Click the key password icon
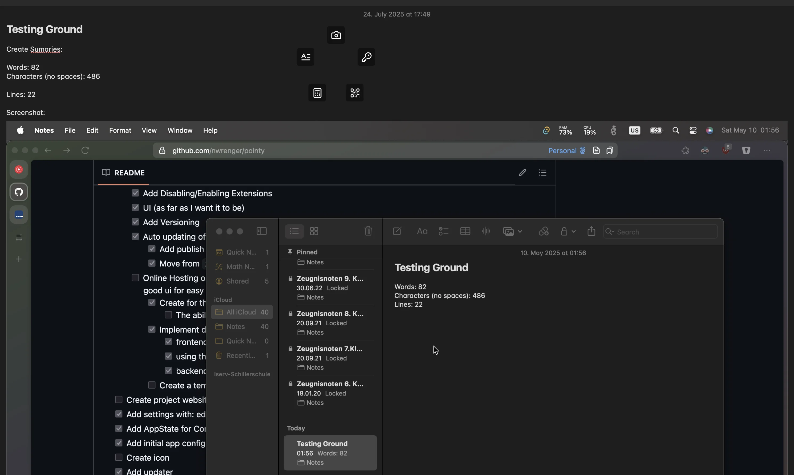The image size is (794, 475). tap(366, 57)
